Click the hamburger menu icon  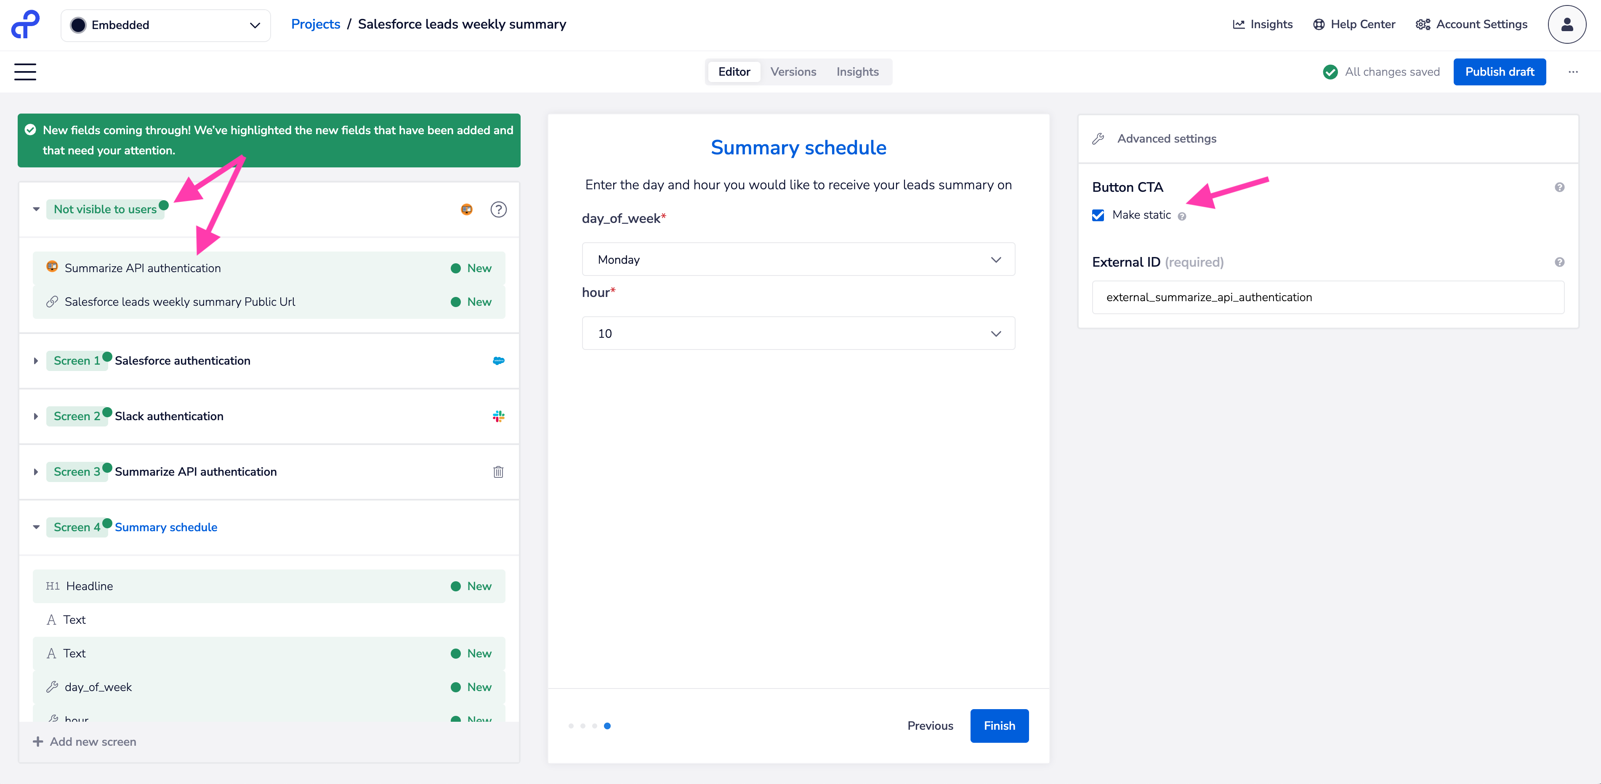coord(25,72)
